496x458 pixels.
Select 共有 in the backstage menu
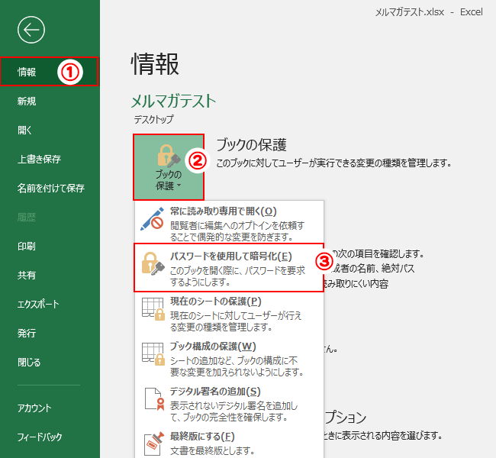pyautogui.click(x=27, y=275)
